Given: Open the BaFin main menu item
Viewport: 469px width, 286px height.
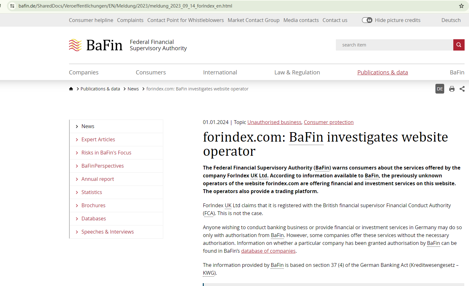Looking at the screenshot, I should (457, 73).
